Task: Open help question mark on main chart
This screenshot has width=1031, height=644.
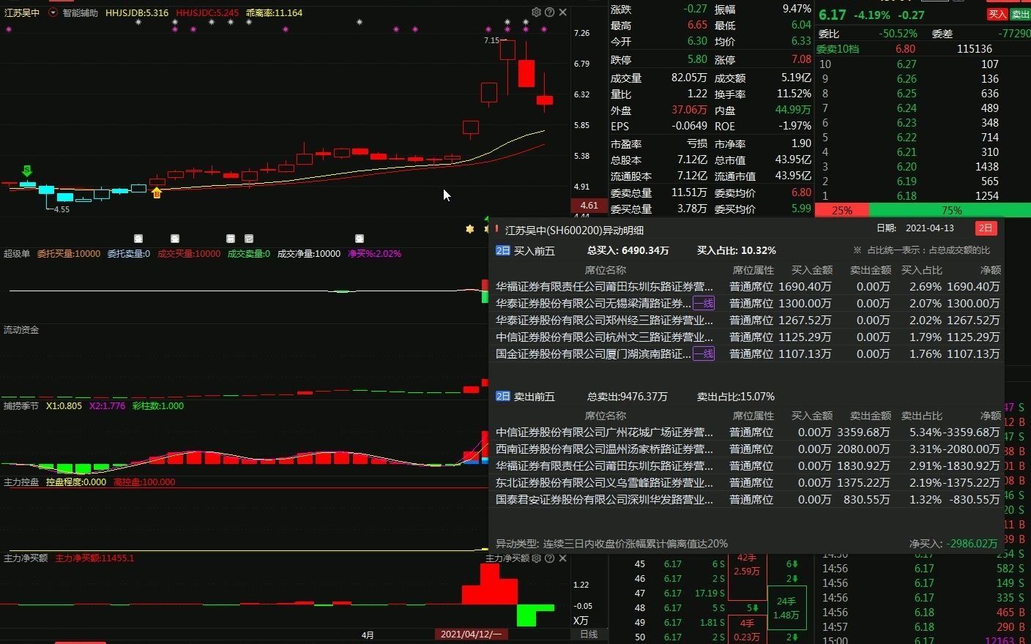Action: click(549, 12)
